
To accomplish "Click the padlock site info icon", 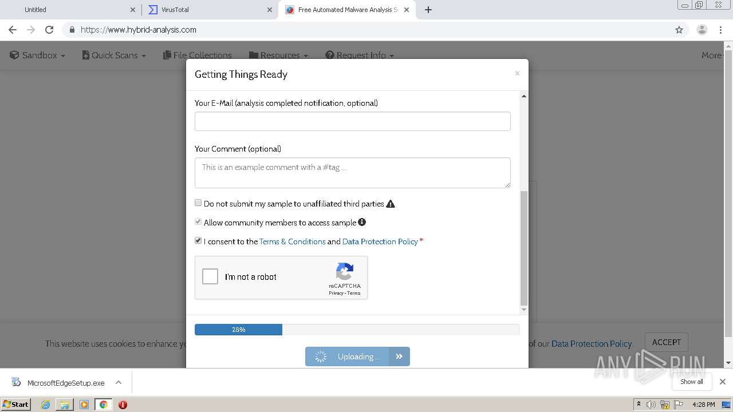I will pyautogui.click(x=72, y=30).
